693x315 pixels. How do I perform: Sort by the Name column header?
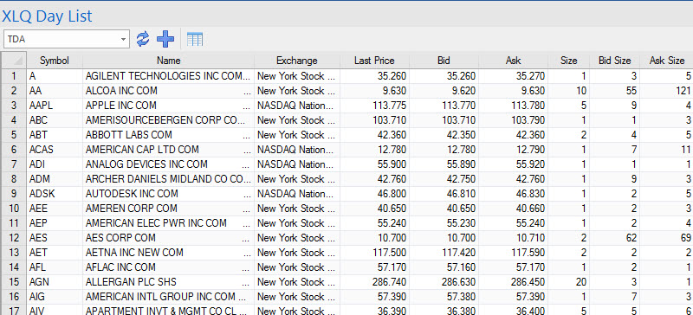point(168,61)
